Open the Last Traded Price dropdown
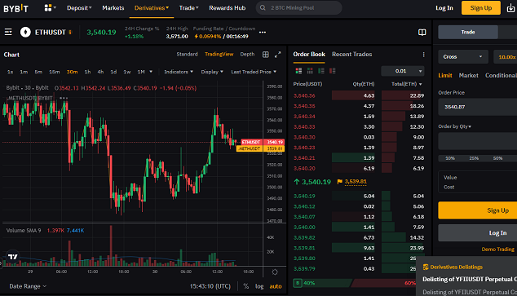 pyautogui.click(x=254, y=72)
